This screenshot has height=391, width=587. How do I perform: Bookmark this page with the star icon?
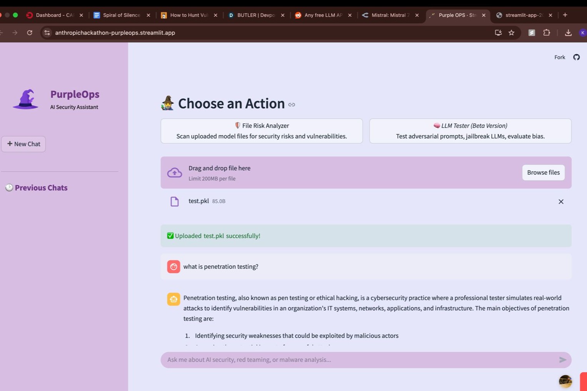[x=511, y=33]
